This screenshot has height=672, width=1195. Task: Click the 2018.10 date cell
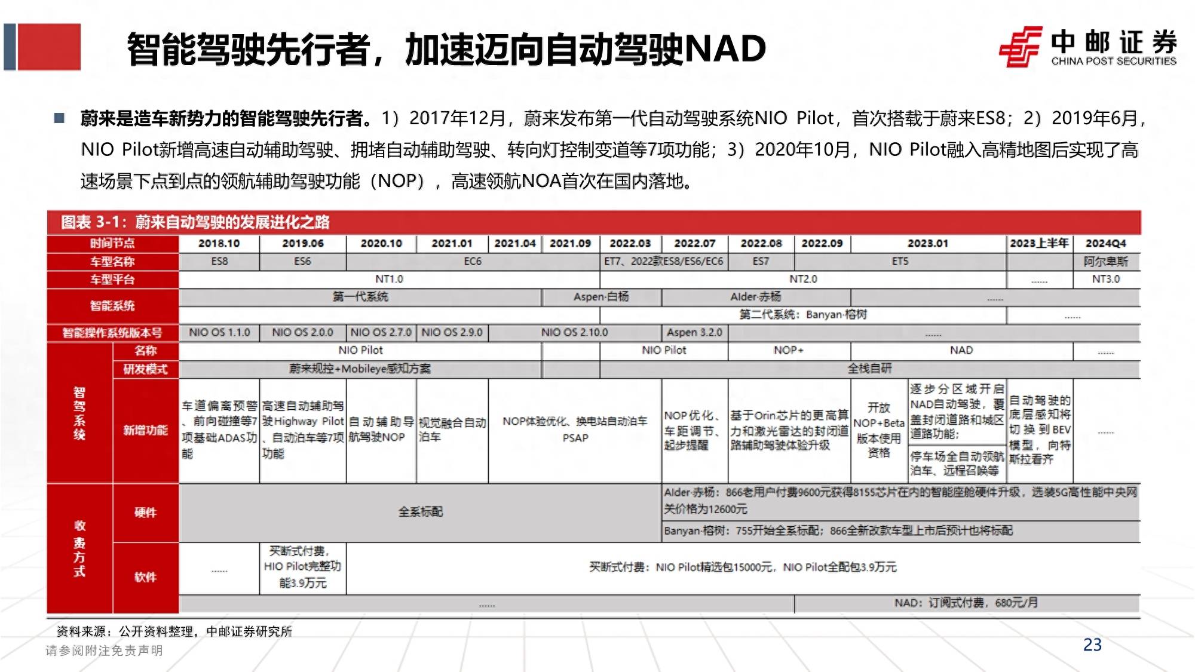(219, 243)
